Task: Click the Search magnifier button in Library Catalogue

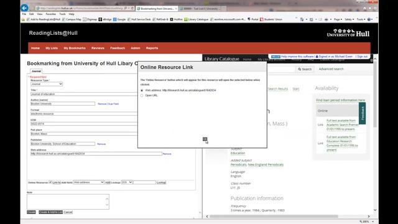Action: (305, 69)
